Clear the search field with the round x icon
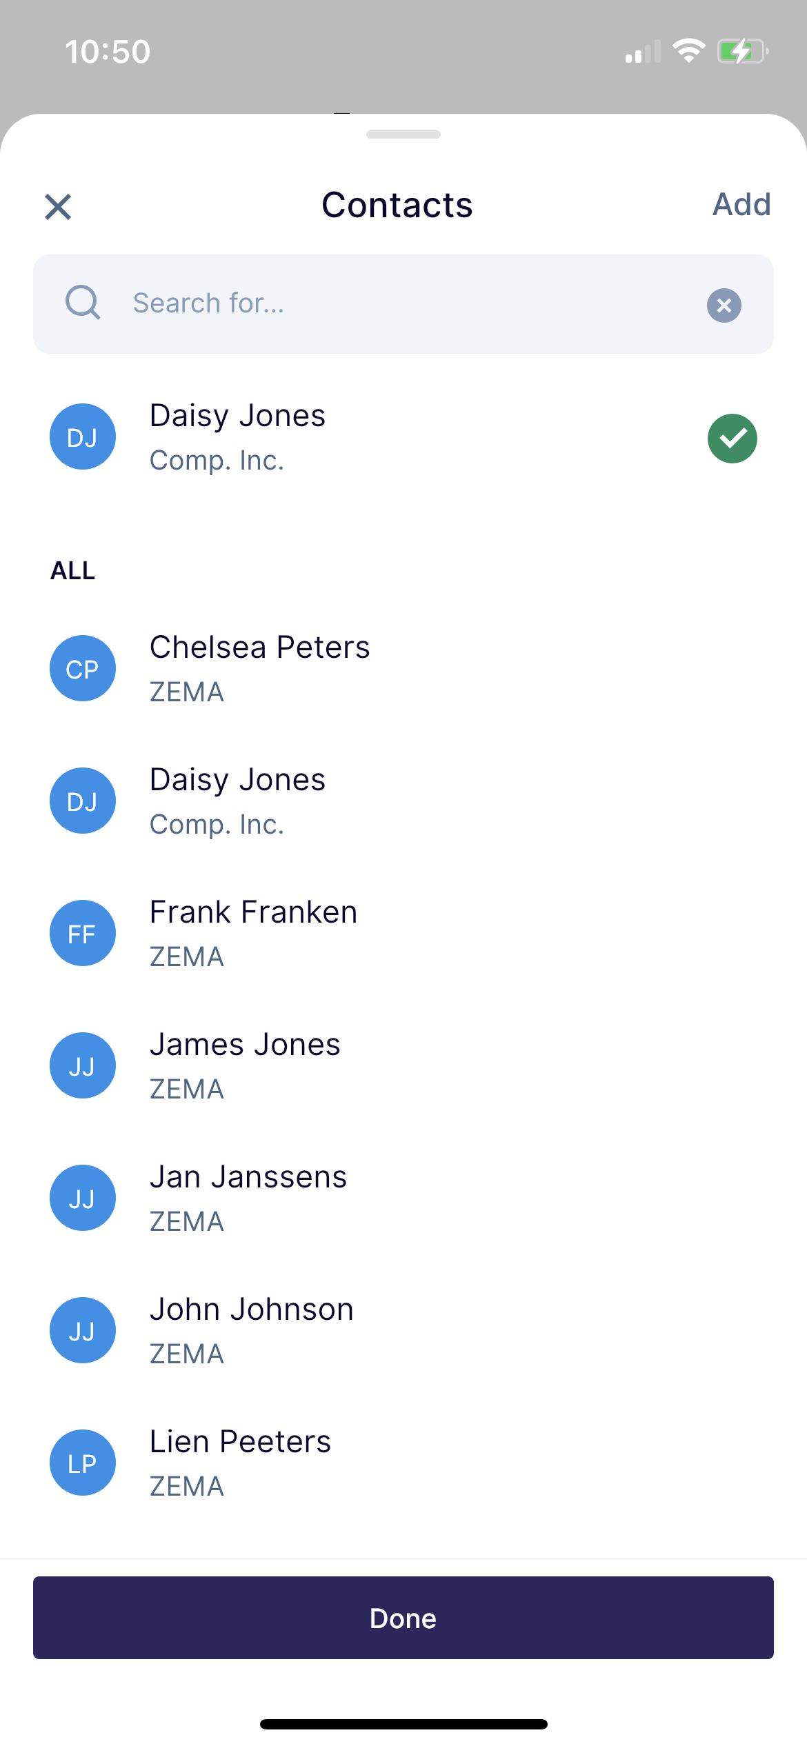Image resolution: width=807 pixels, height=1746 pixels. pyautogui.click(x=724, y=305)
